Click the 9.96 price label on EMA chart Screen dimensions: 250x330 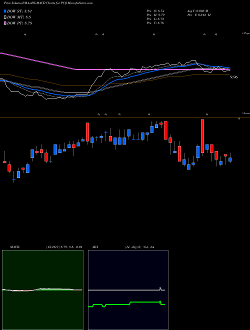coord(234,77)
